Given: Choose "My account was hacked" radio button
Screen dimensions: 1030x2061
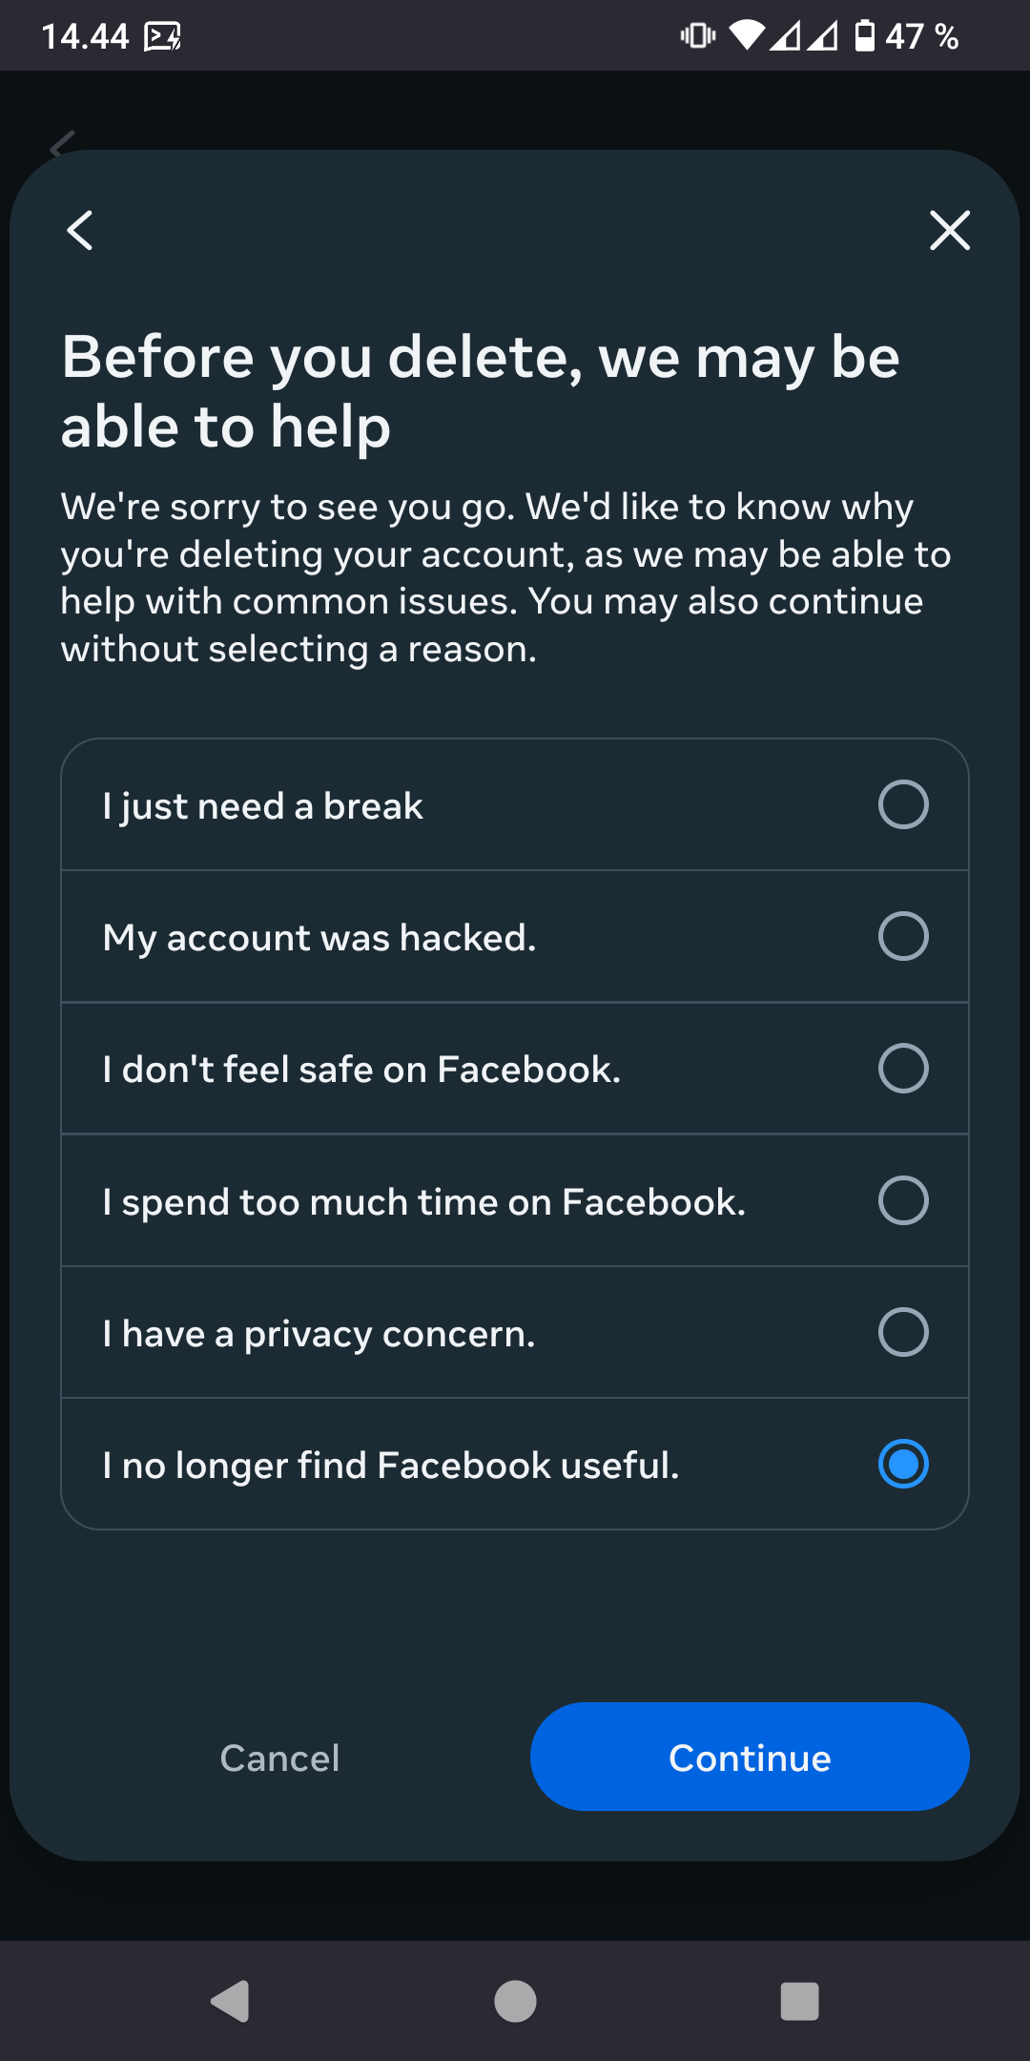Looking at the screenshot, I should pyautogui.click(x=902, y=936).
